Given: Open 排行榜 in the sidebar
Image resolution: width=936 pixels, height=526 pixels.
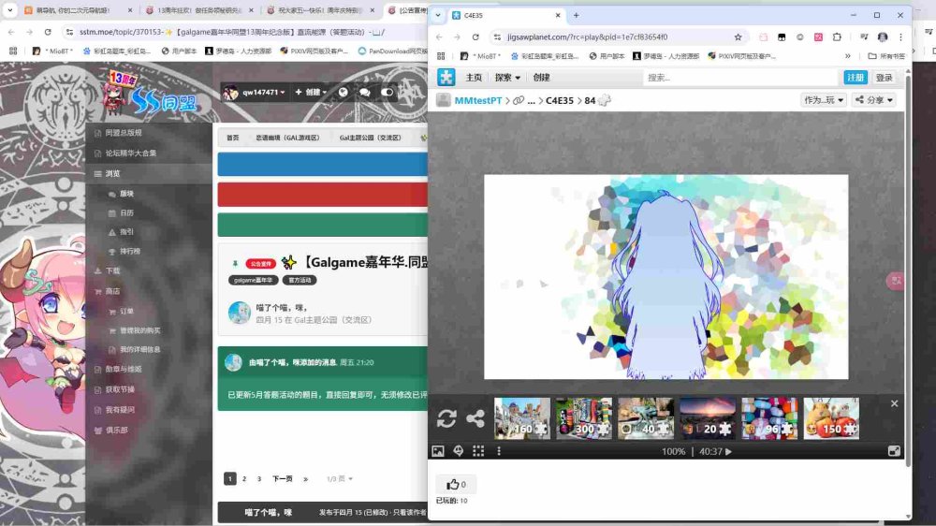Looking at the screenshot, I should coord(129,252).
